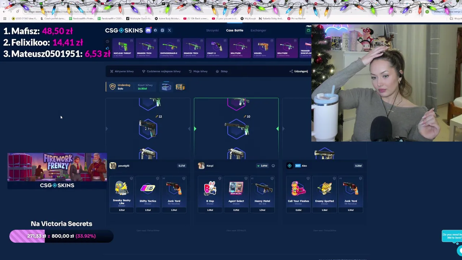Click the Crazy 8 drop thumbnail
The width and height of the screenshot is (462, 260).
216,48
